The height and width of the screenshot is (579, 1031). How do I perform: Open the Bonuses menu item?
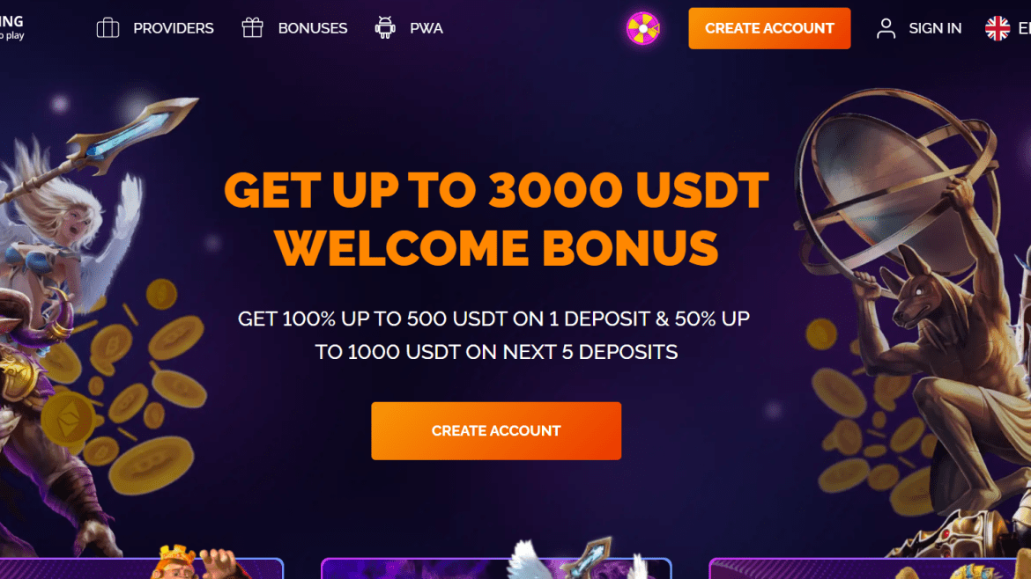pos(312,28)
